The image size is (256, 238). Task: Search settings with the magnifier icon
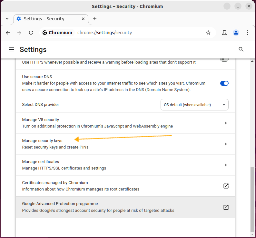[241, 49]
